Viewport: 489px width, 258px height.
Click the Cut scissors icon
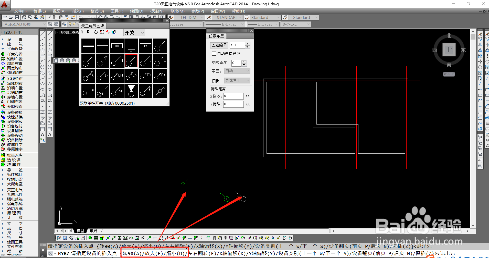click(49, 17)
